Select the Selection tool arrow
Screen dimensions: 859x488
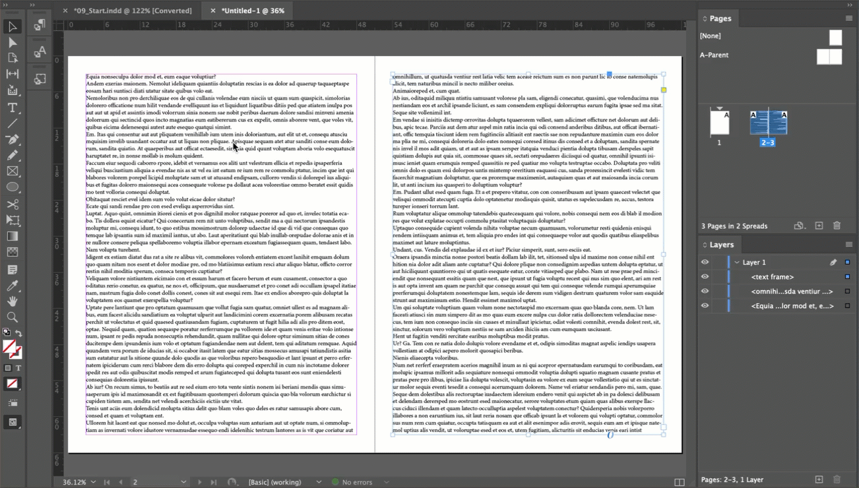click(12, 26)
